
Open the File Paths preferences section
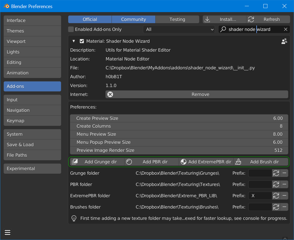pos(32,155)
